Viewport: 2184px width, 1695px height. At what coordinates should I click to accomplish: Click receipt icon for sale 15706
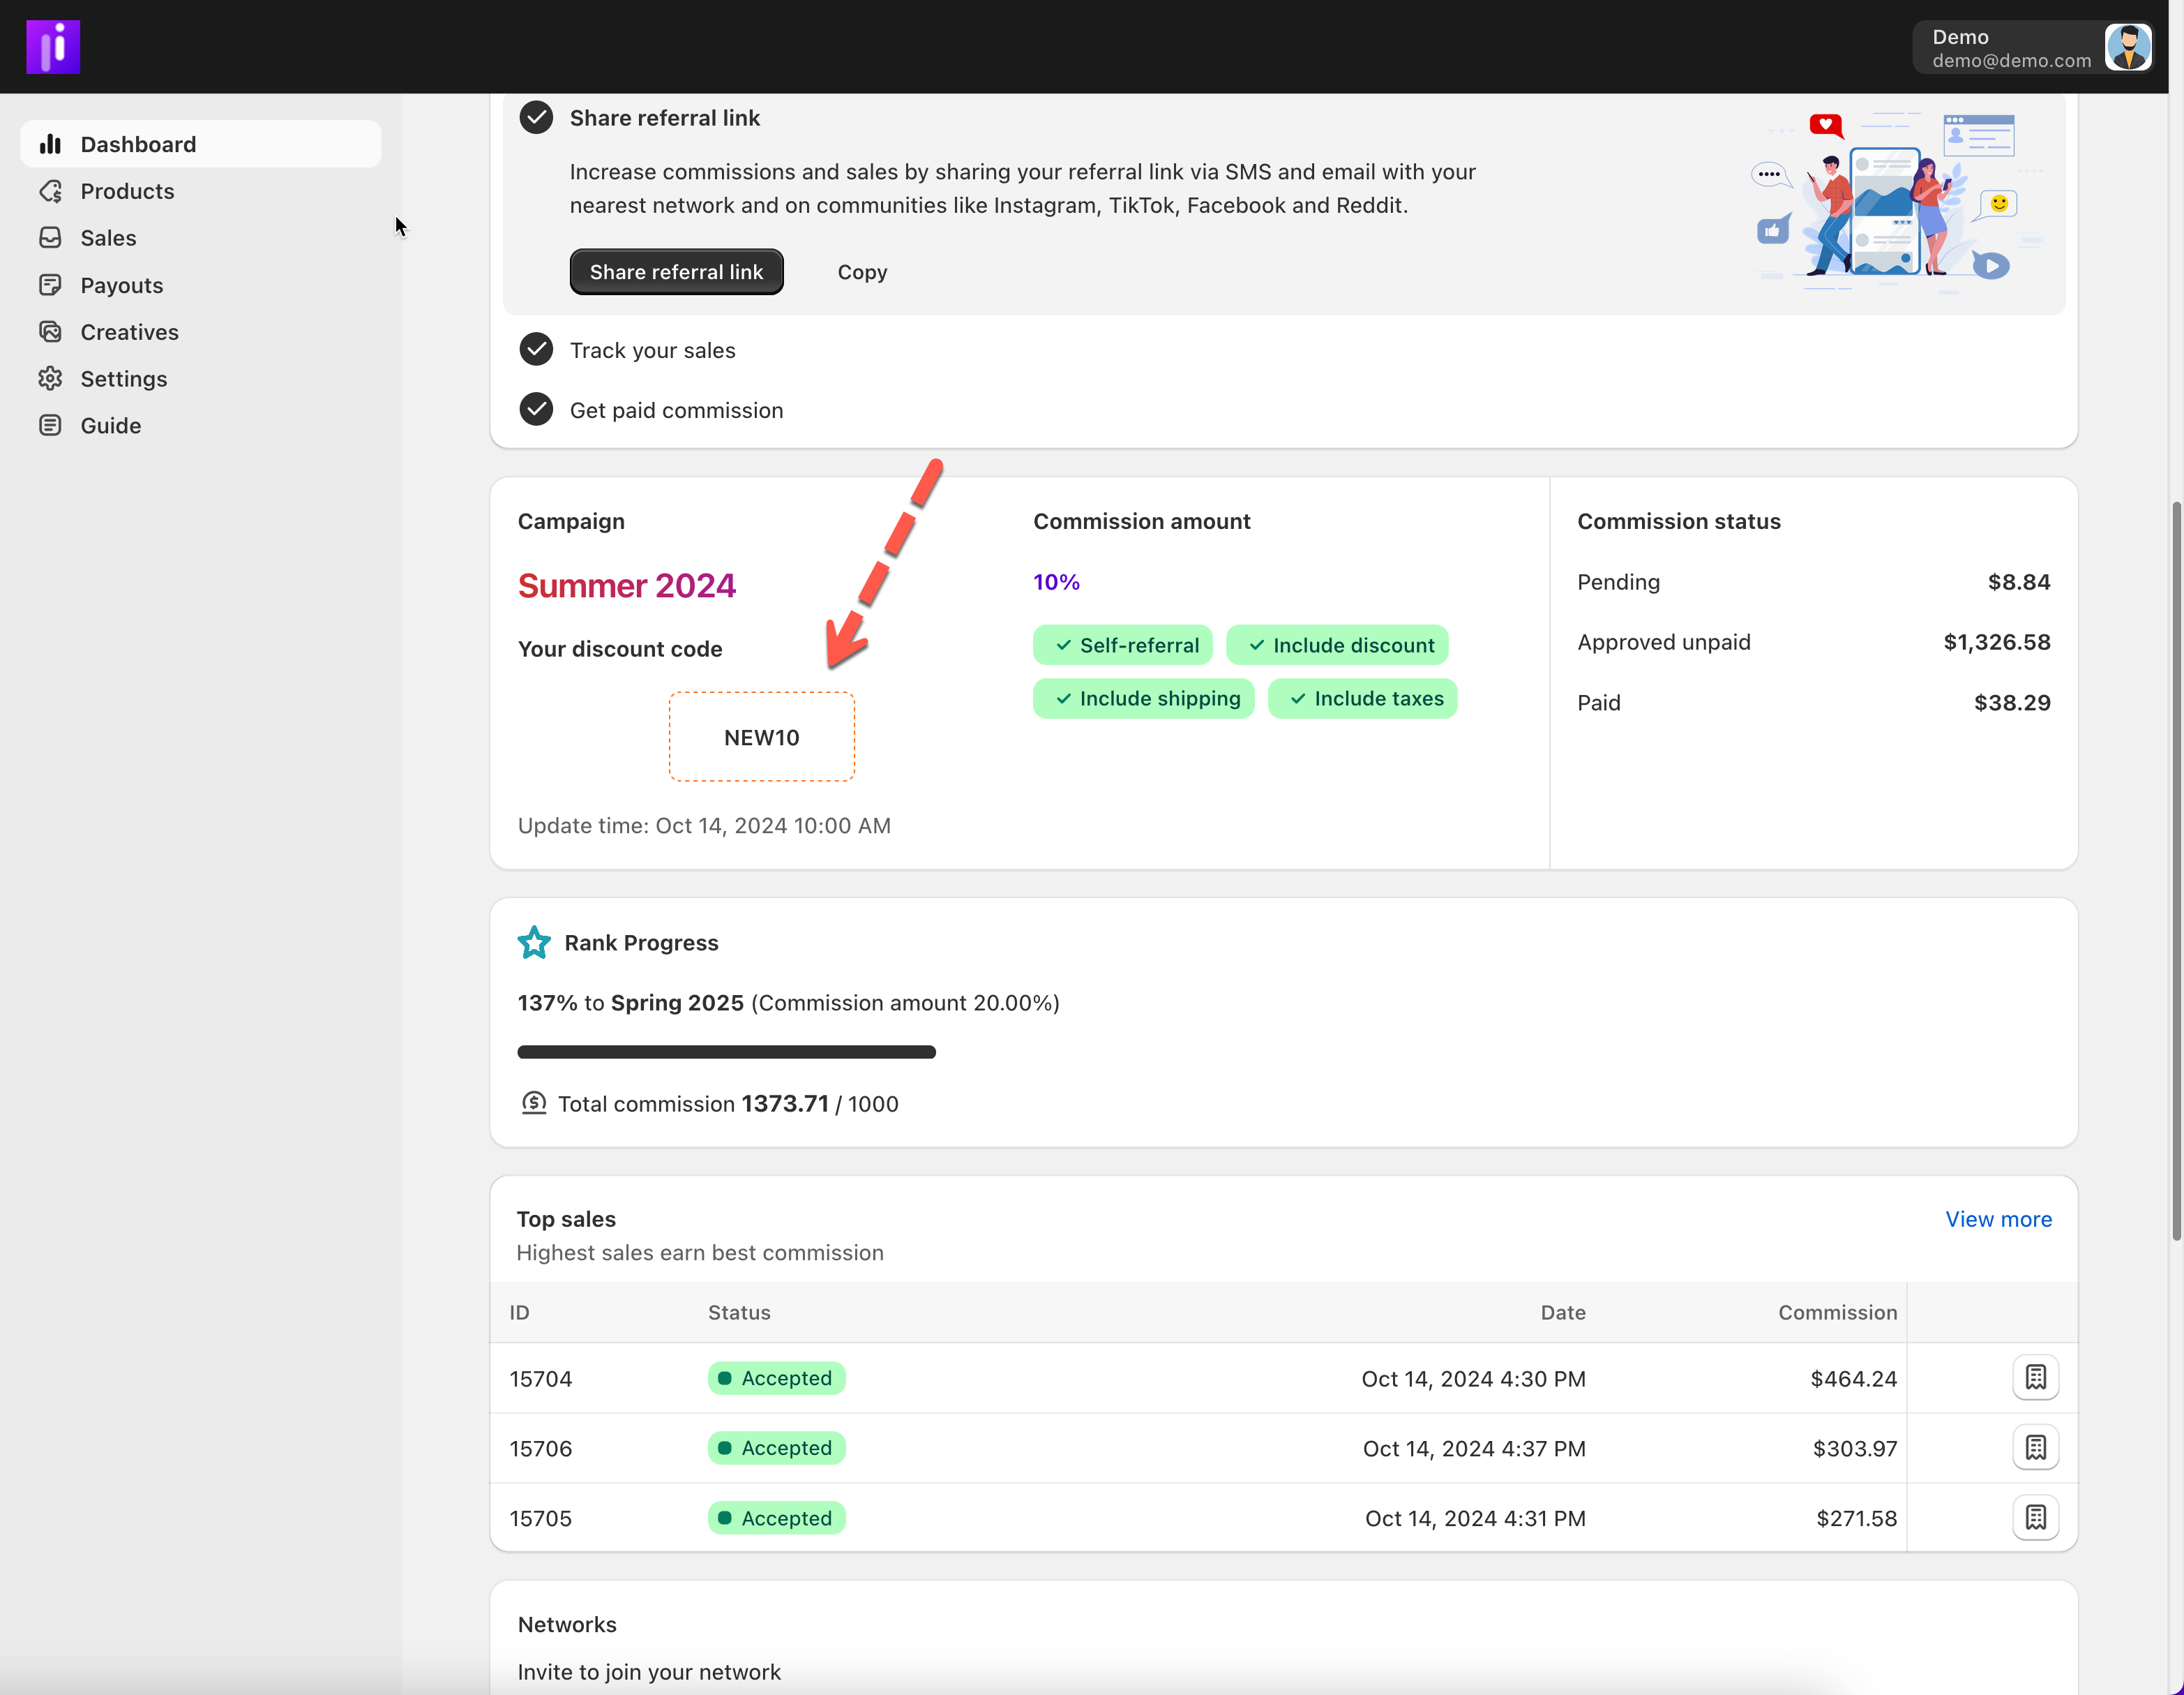2035,1448
